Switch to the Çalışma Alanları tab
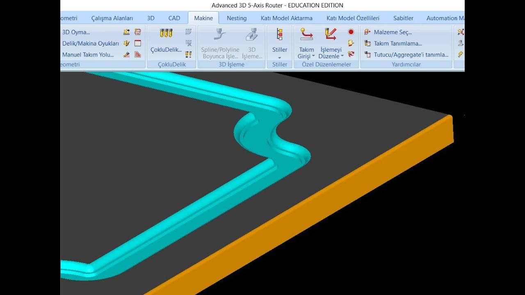This screenshot has width=525, height=295. tap(112, 18)
